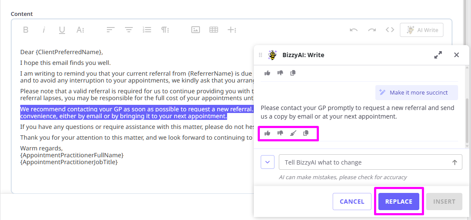Open the text alignment options
Image resolution: width=471 pixels, height=220 pixels.
point(111,30)
